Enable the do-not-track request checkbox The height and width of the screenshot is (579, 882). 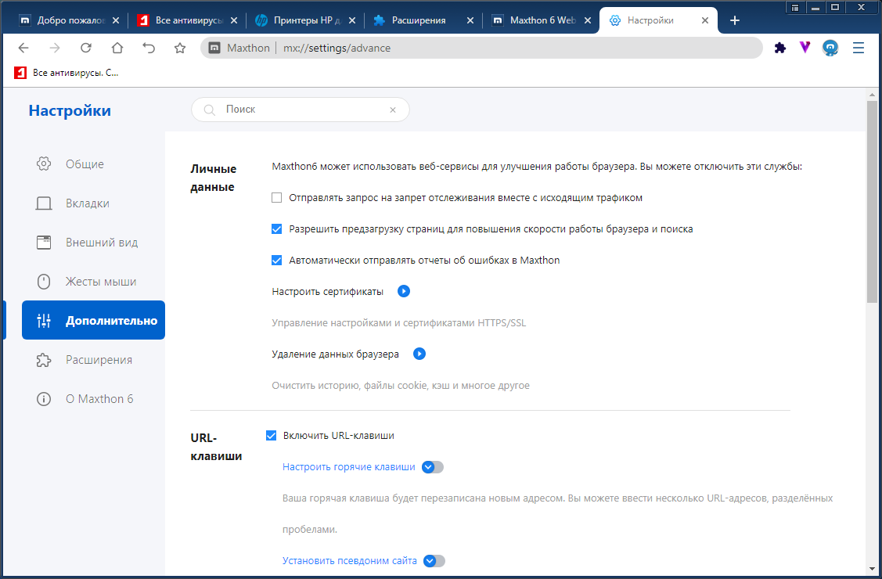pyautogui.click(x=277, y=198)
